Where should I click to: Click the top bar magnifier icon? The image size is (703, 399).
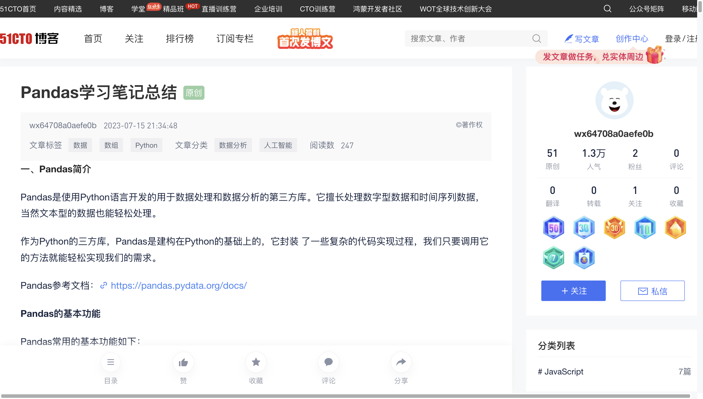tap(608, 9)
